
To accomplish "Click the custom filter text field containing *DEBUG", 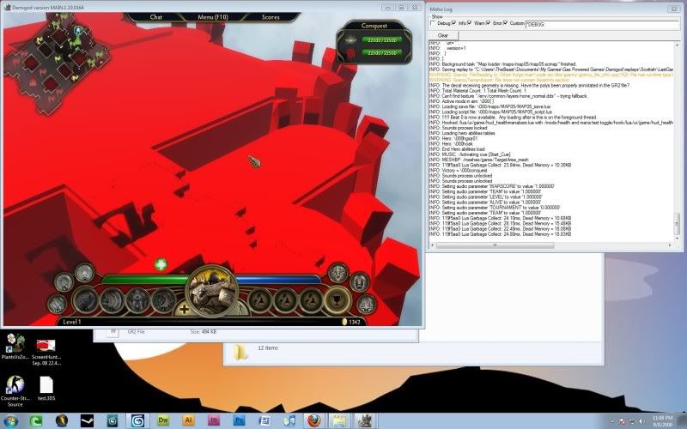I will [x=603, y=24].
